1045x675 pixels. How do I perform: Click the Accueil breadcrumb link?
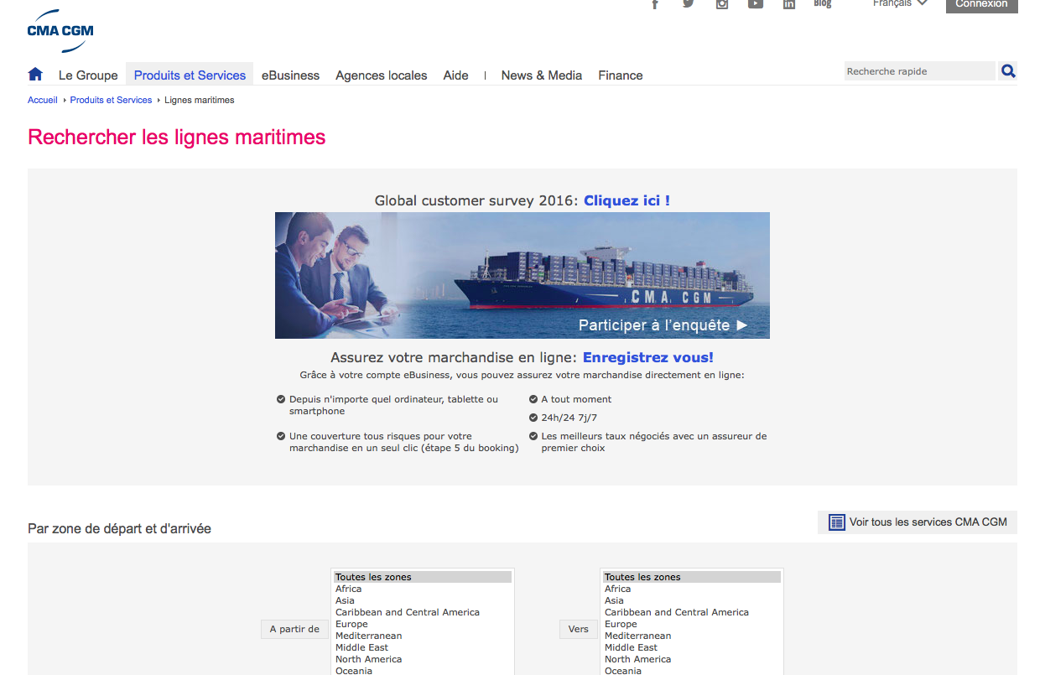tap(43, 100)
